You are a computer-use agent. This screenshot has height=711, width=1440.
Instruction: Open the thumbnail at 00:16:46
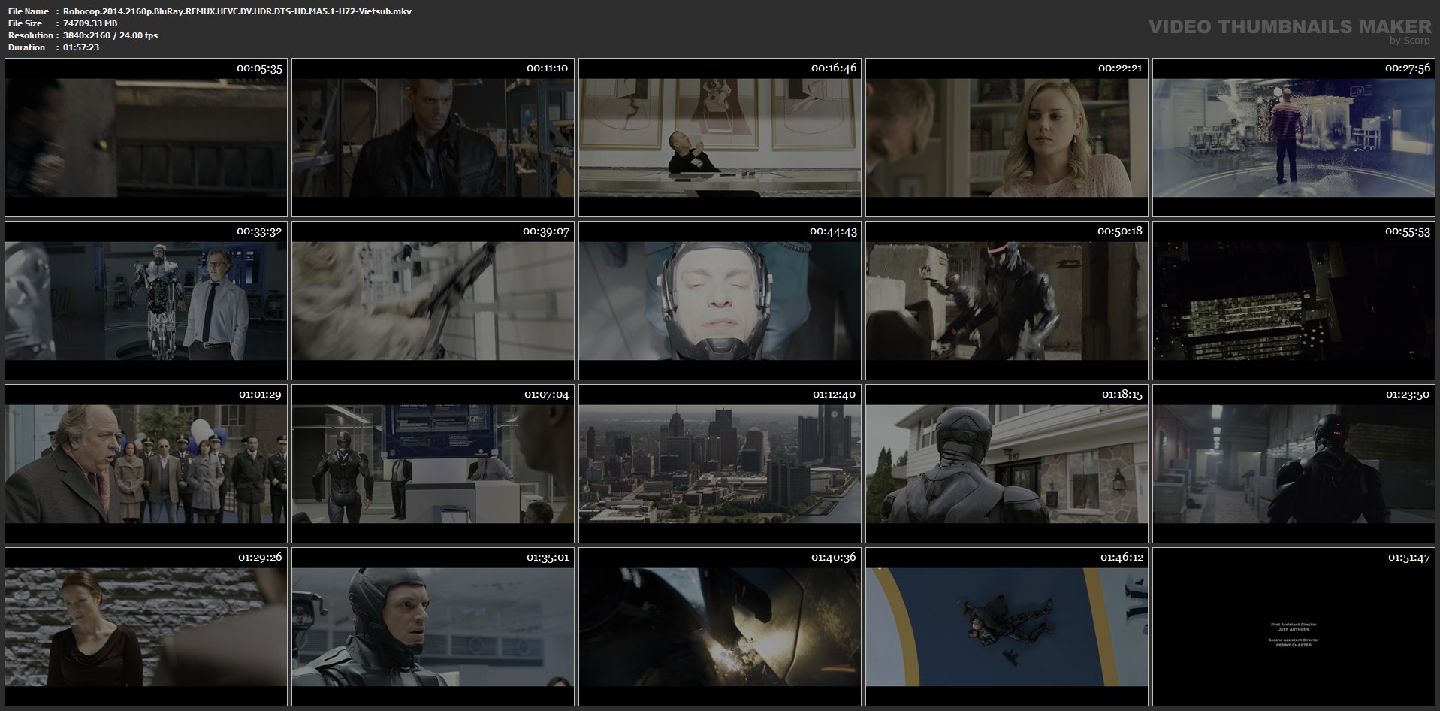(x=720, y=138)
